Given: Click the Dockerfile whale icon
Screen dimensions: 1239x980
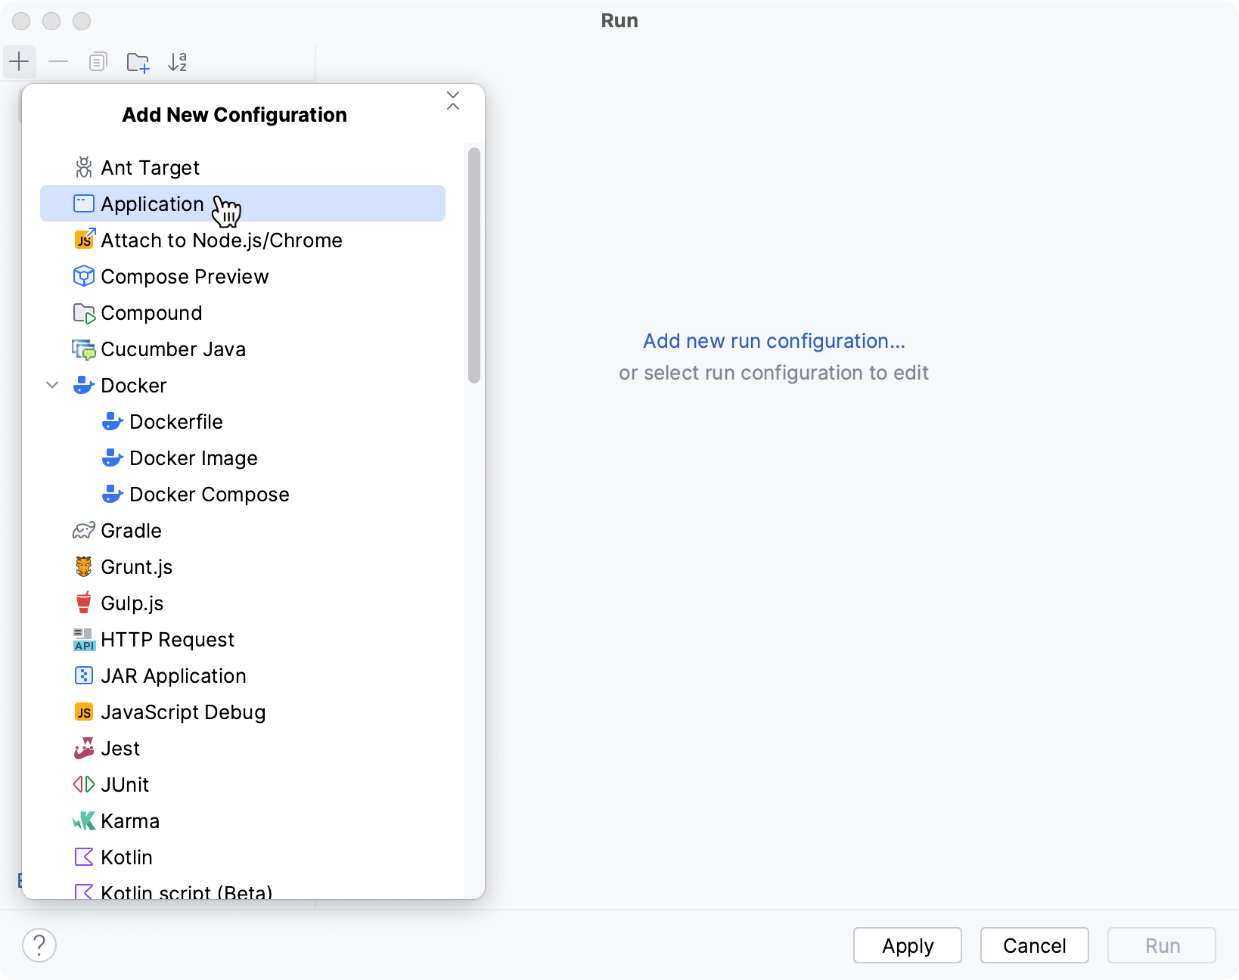Looking at the screenshot, I should tap(113, 421).
